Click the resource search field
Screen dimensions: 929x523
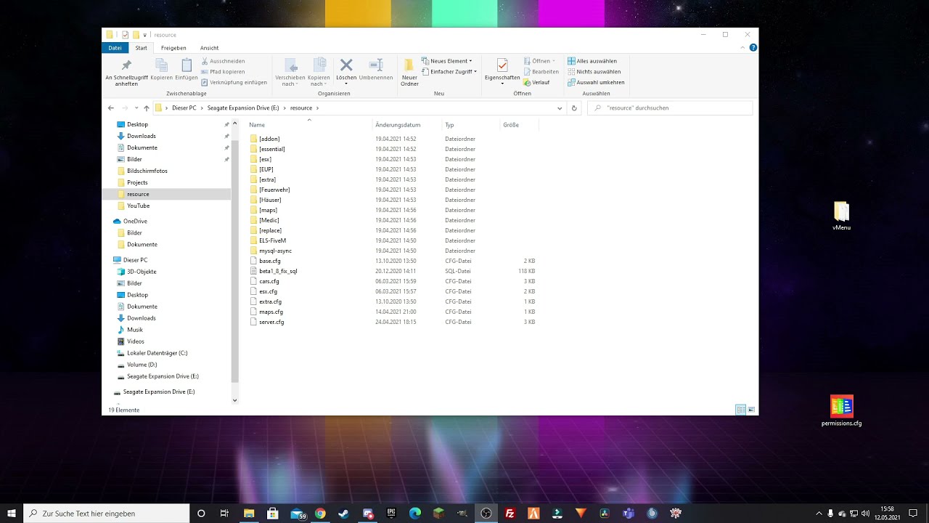670,108
